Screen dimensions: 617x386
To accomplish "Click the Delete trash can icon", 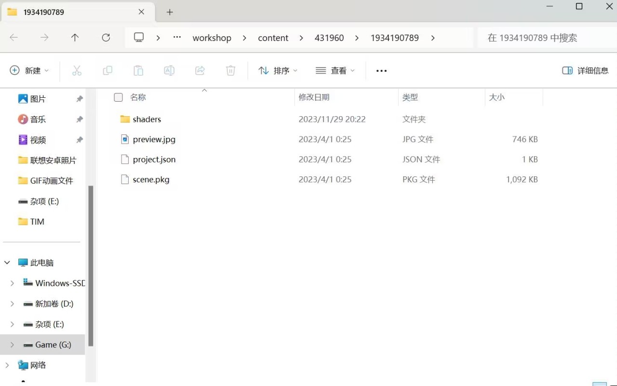I will (x=231, y=71).
